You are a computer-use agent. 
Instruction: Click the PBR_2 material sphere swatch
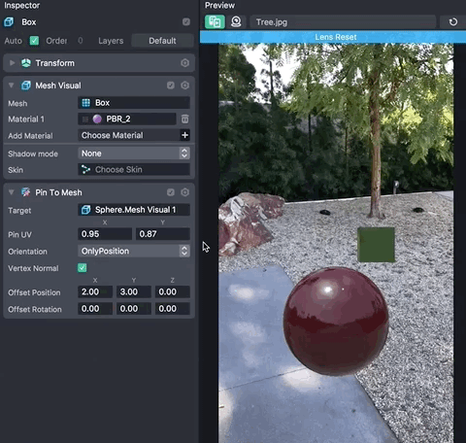tap(97, 119)
